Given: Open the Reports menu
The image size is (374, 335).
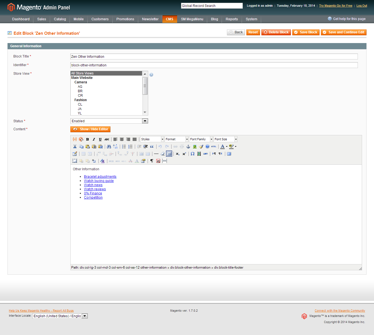Looking at the screenshot, I should pos(232,19).
